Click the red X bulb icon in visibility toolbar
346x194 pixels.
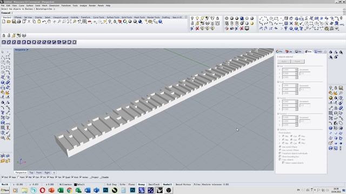pyautogui.click(x=197, y=29)
